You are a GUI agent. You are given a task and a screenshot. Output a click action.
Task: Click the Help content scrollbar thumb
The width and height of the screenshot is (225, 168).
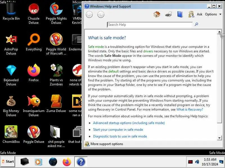coord(219,79)
